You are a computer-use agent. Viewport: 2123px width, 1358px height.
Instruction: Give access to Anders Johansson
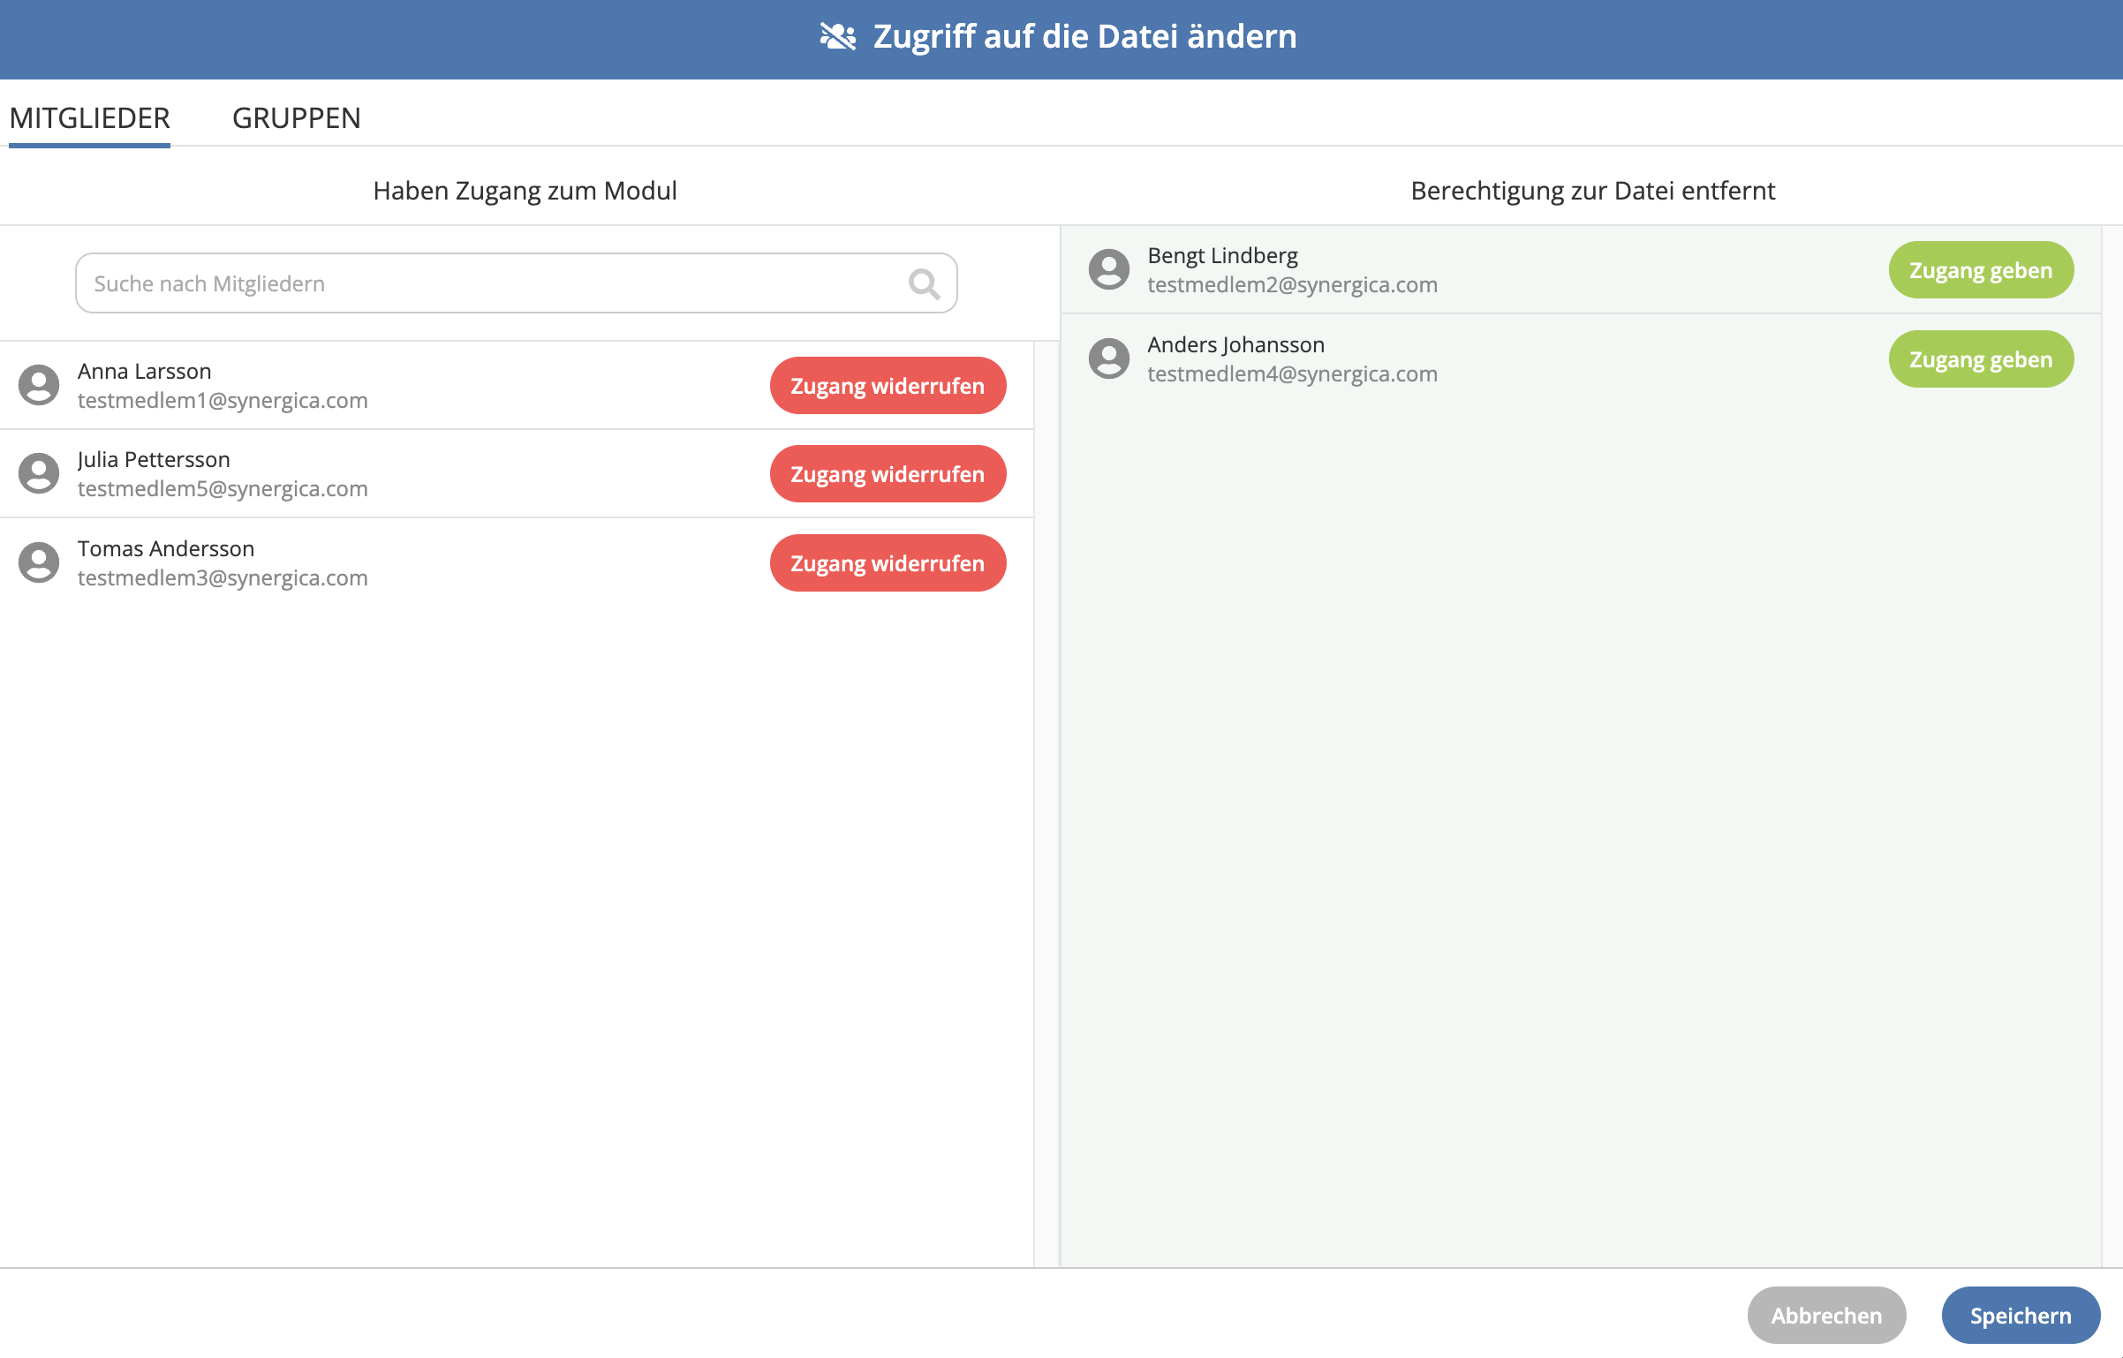point(1981,359)
